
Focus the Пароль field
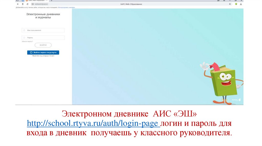pos(43,38)
